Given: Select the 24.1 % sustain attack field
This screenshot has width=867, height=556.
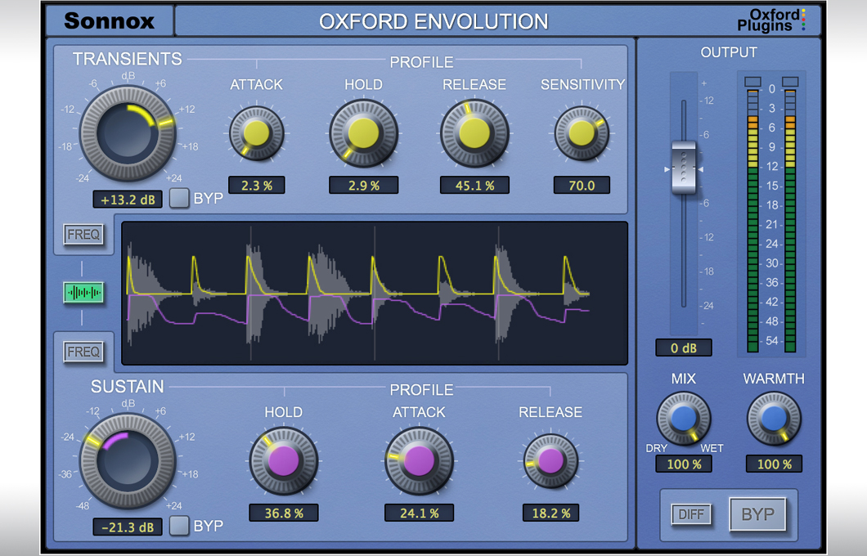Looking at the screenshot, I should pyautogui.click(x=419, y=513).
